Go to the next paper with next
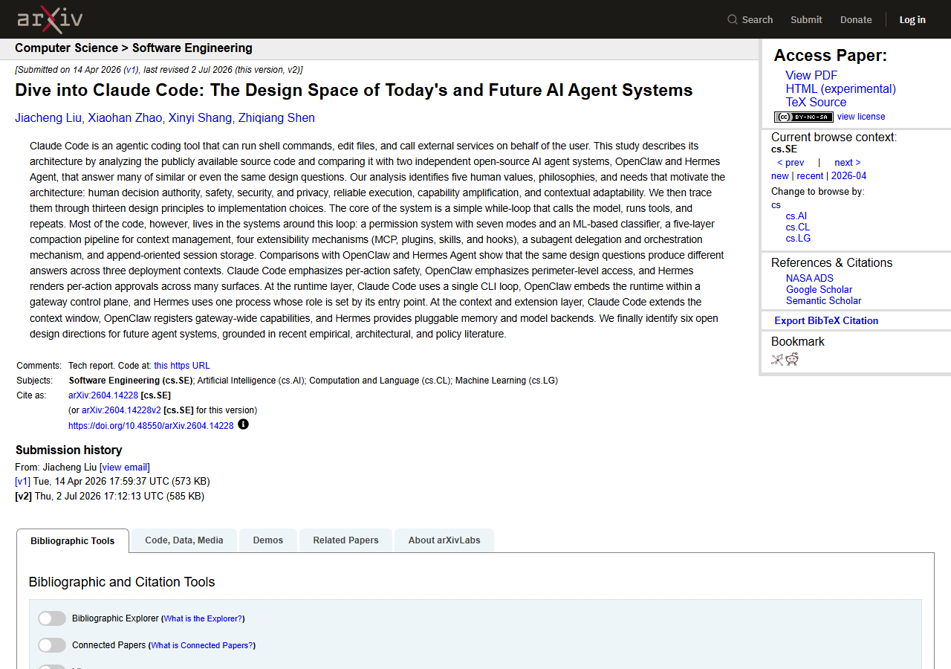Image resolution: width=951 pixels, height=669 pixels. (848, 163)
